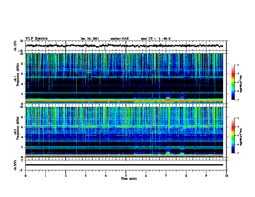
Task: Click the "Time (min)" x-axis label
Action: pos(129,179)
